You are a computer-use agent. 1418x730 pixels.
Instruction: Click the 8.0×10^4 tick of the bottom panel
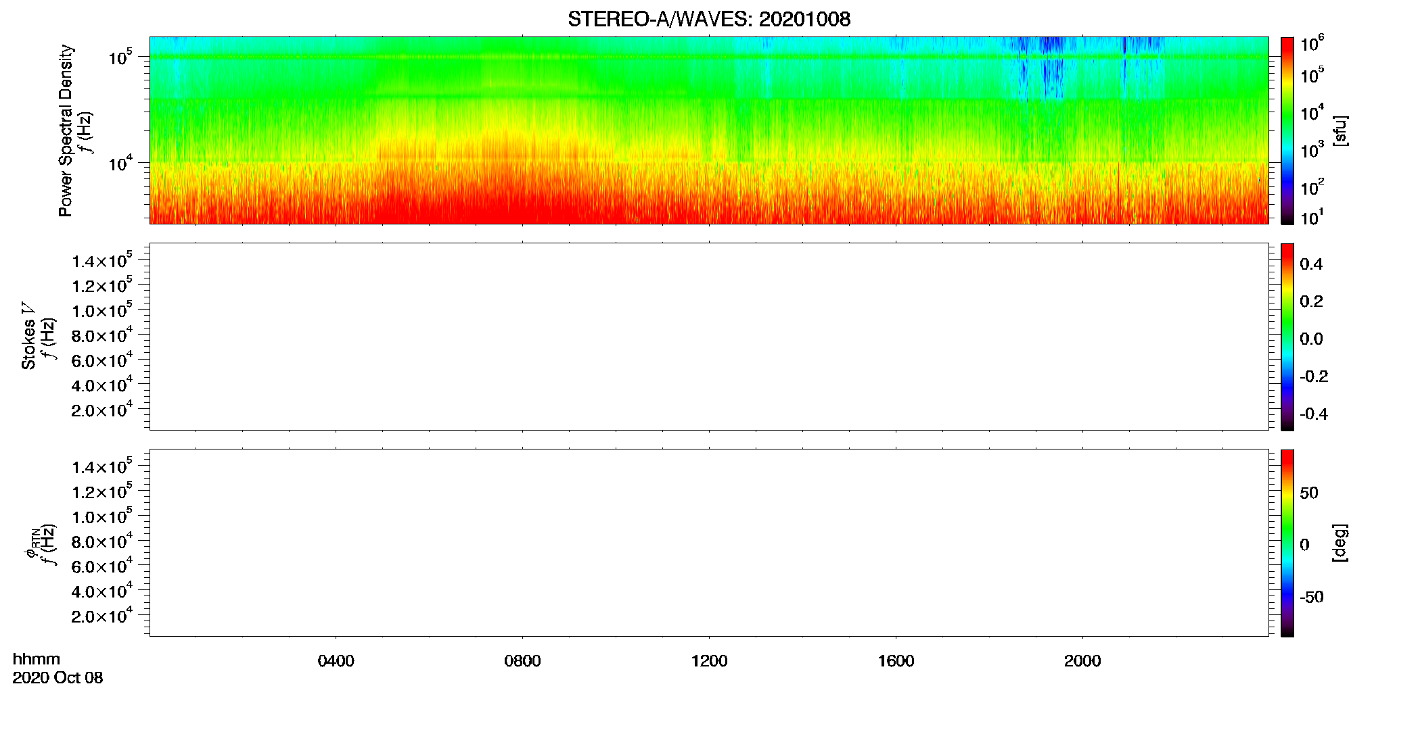[101, 541]
